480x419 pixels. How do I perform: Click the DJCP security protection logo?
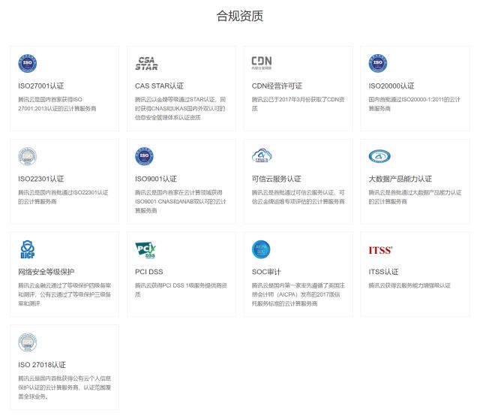click(x=27, y=249)
